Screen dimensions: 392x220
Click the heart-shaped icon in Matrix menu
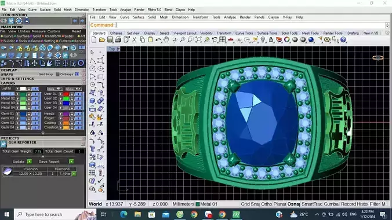tap(11, 56)
